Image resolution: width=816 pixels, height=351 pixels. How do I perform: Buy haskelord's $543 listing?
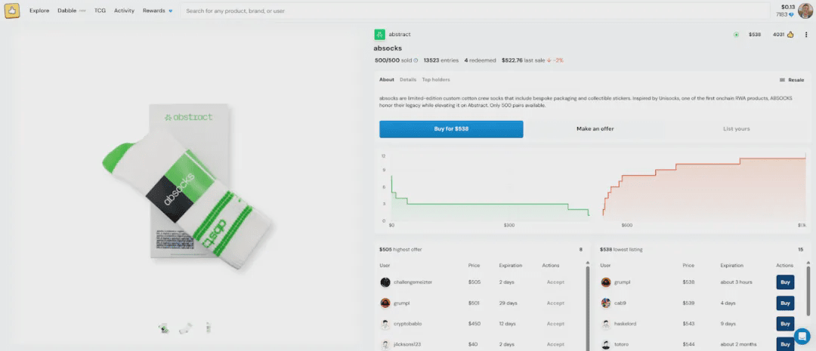coord(785,324)
